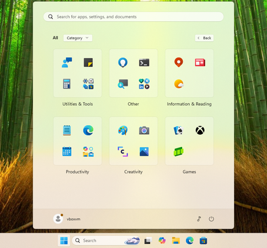Launch the Calculator app

(x=67, y=84)
